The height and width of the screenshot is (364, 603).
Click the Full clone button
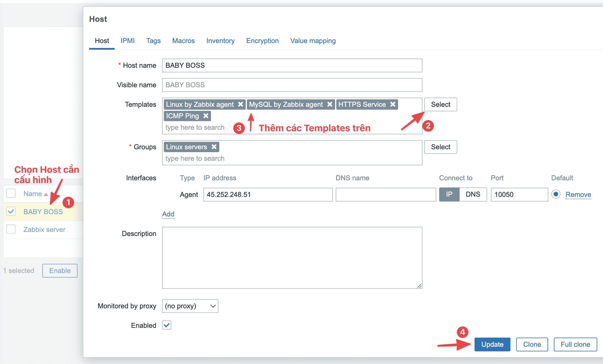coord(575,344)
